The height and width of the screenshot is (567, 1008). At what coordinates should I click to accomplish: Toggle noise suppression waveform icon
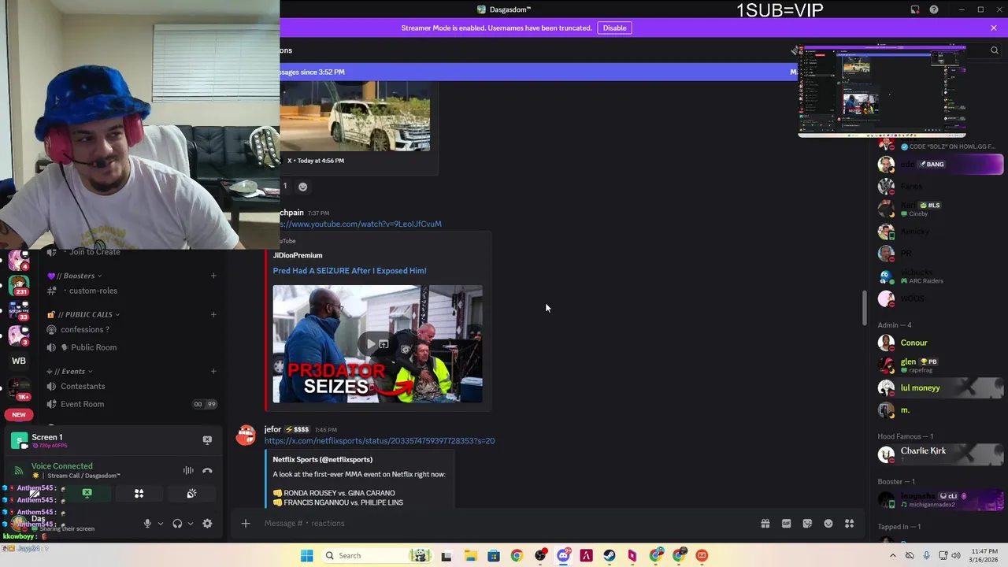(x=188, y=471)
